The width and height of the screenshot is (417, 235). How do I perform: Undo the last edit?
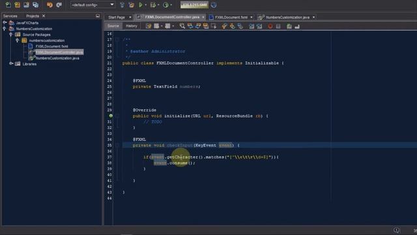[50, 5]
